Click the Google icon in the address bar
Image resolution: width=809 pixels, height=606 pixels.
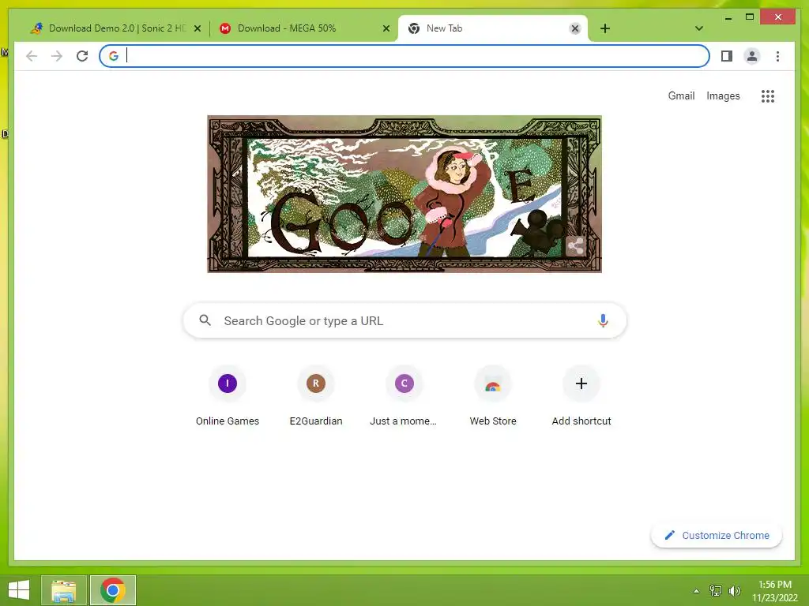(x=114, y=56)
